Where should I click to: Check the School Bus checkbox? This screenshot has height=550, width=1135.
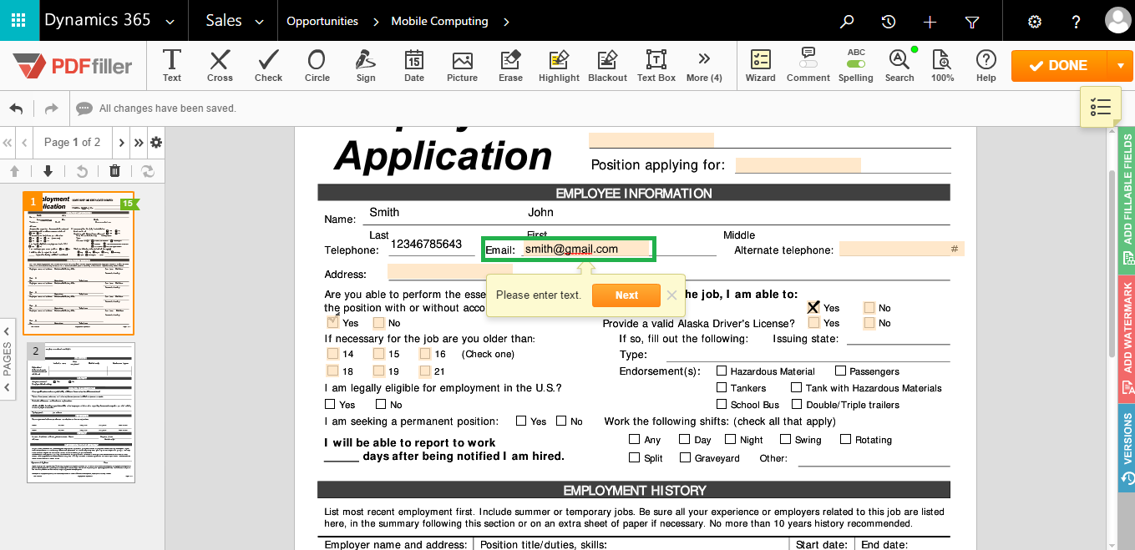click(x=722, y=404)
